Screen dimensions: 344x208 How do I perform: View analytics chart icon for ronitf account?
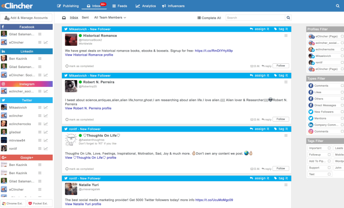(46, 149)
